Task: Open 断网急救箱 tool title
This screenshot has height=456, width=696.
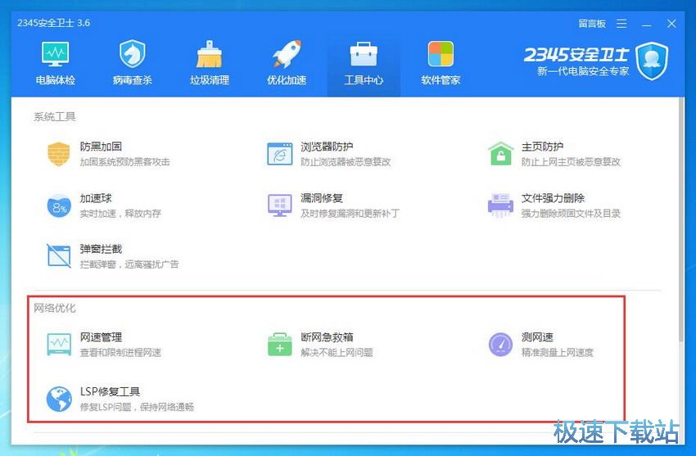Action: [x=327, y=337]
